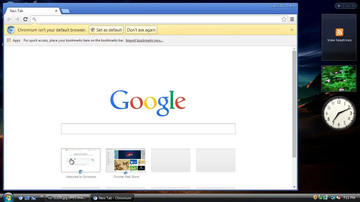Open the security shield tray icon
Image resolution: width=360 pixels, height=202 pixels.
point(315,198)
